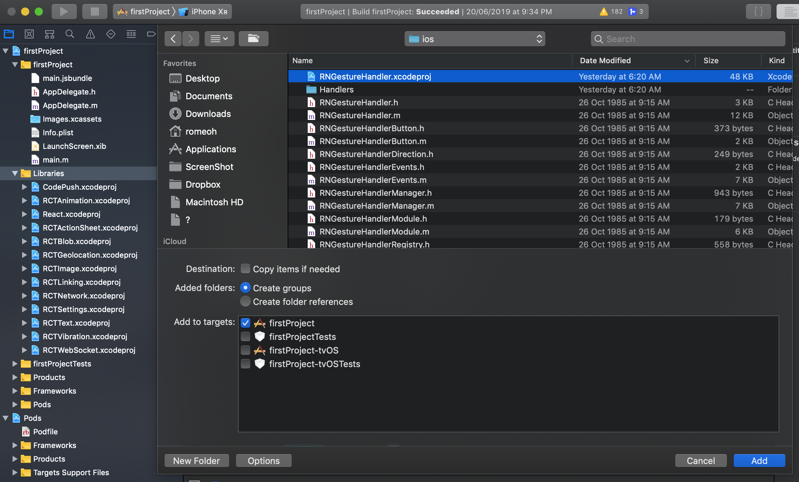This screenshot has width=799, height=482.
Task: Click the new folder toolbar icon
Action: 253,39
